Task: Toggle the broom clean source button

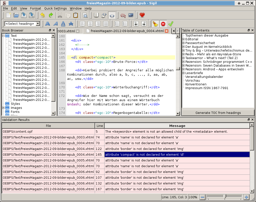Action: point(155,24)
